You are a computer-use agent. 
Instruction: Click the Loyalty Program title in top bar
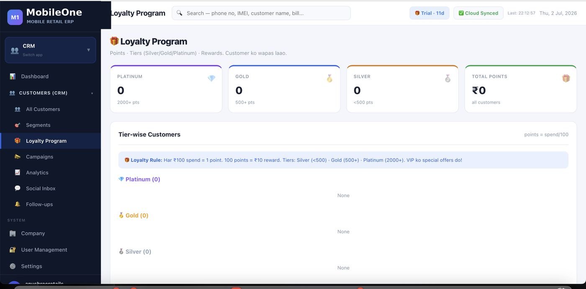(x=138, y=13)
